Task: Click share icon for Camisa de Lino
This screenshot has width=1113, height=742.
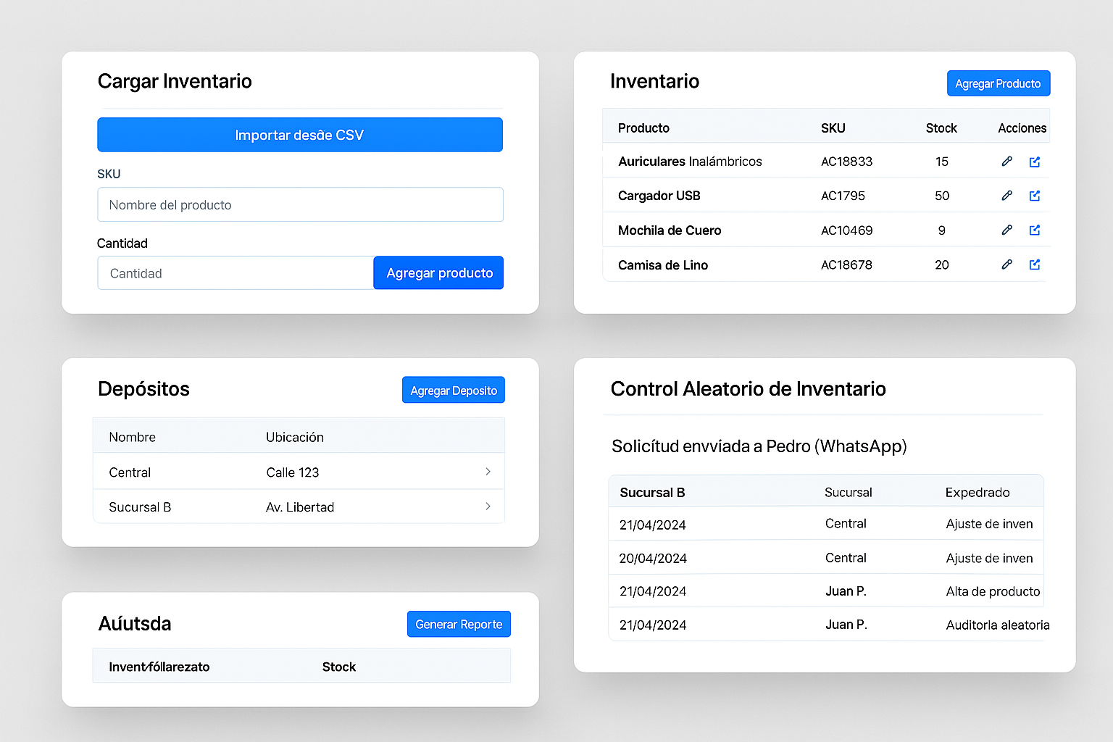Action: [1035, 264]
